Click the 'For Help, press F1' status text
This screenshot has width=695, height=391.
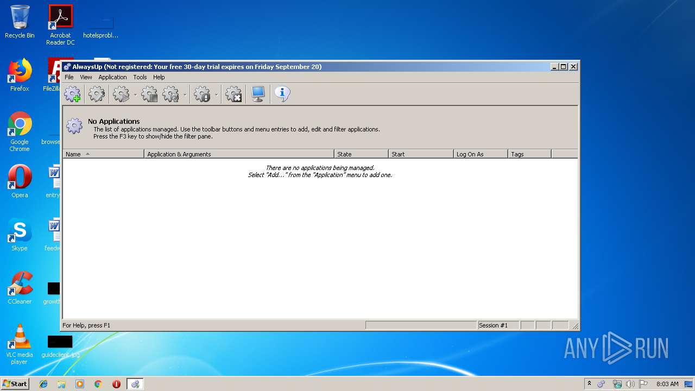[86, 325]
